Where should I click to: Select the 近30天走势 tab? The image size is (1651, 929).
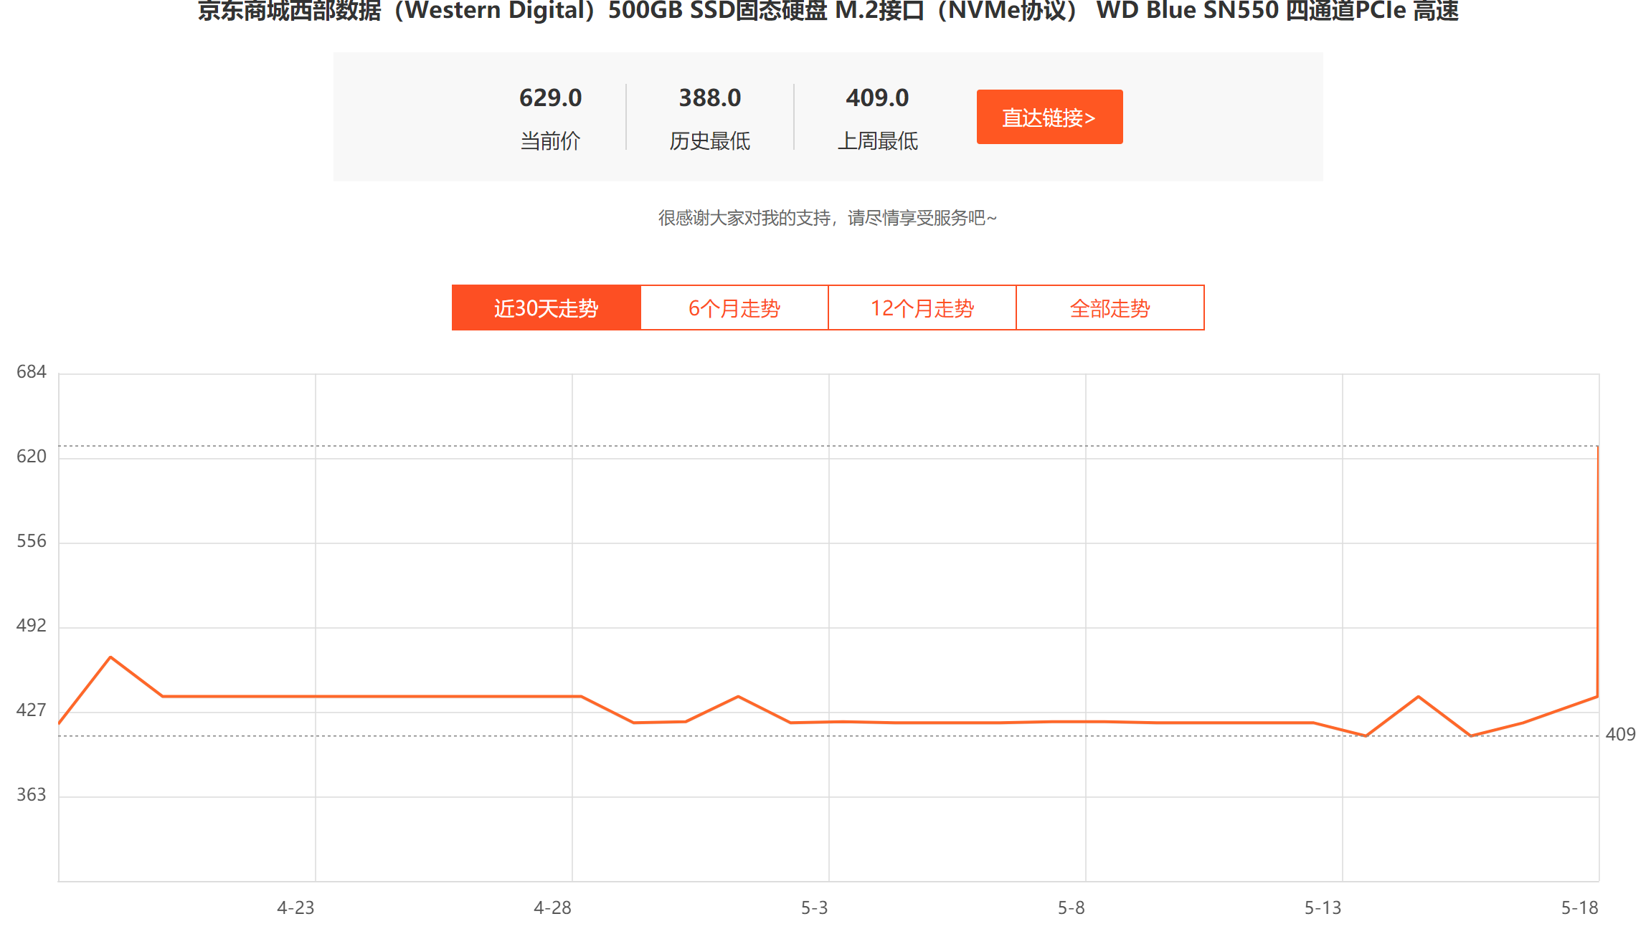[546, 308]
